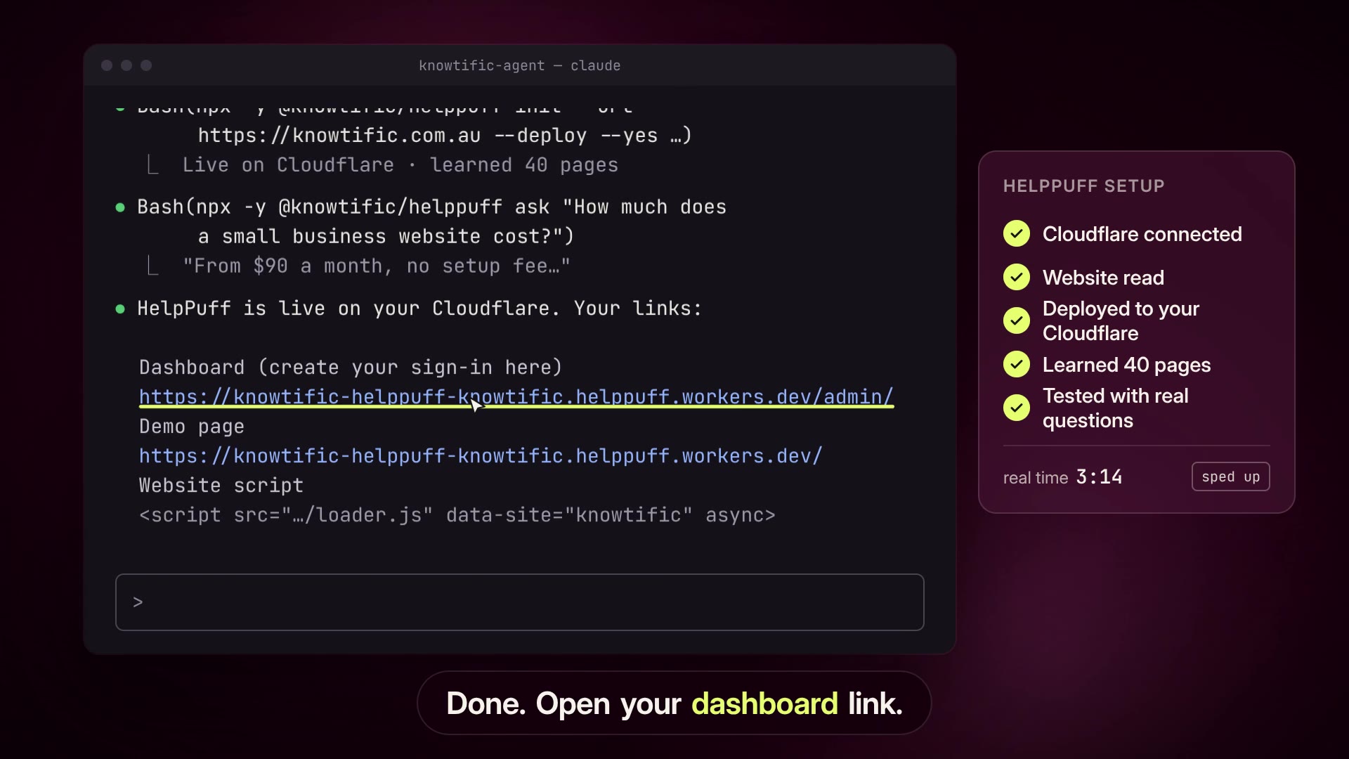This screenshot has height=759, width=1349.
Task: Focus the terminal prompt input field
Action: click(519, 602)
